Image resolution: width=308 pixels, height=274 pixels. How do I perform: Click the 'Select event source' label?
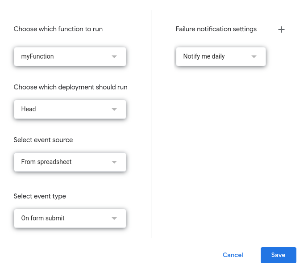point(43,140)
